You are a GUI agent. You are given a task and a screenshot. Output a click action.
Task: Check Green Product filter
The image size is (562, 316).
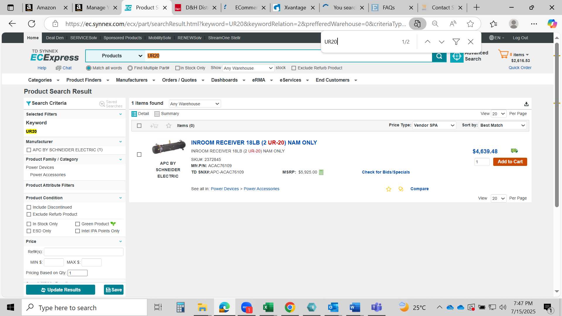[78, 224]
